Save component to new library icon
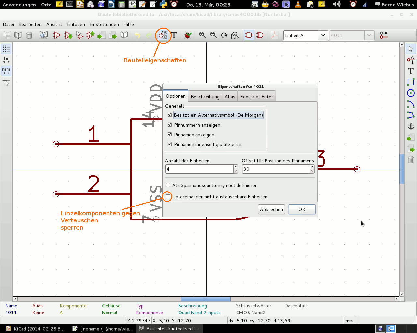417x333 pixels. [124, 35]
